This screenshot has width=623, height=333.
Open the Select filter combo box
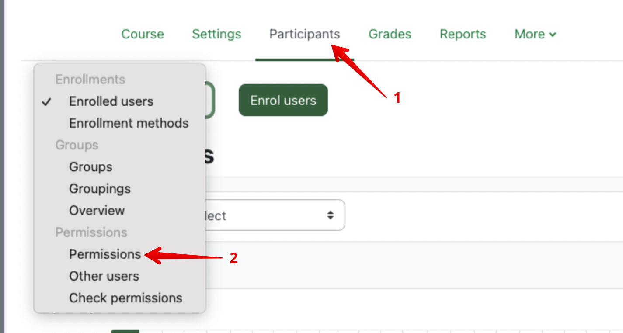(x=271, y=215)
